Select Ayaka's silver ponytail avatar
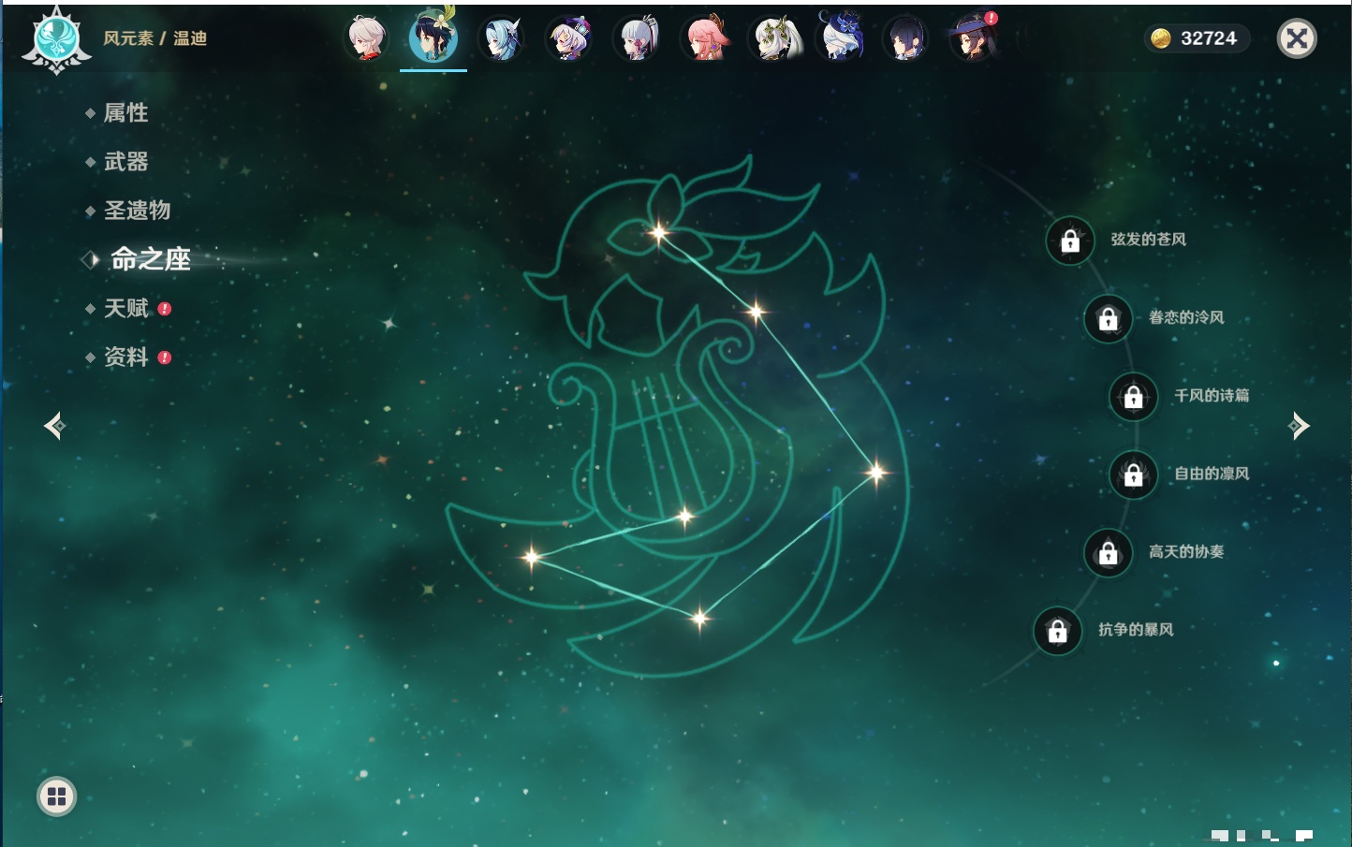Screen dimensions: 1352x847 pyautogui.click(x=636, y=38)
